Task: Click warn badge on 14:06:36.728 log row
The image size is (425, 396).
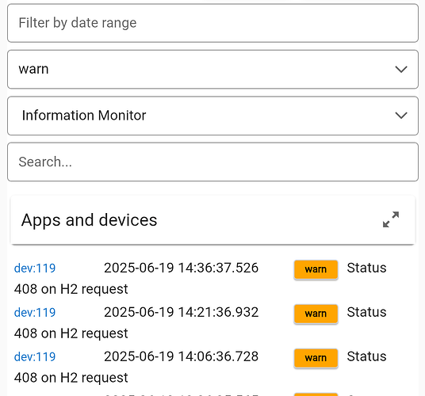Action: (x=316, y=358)
